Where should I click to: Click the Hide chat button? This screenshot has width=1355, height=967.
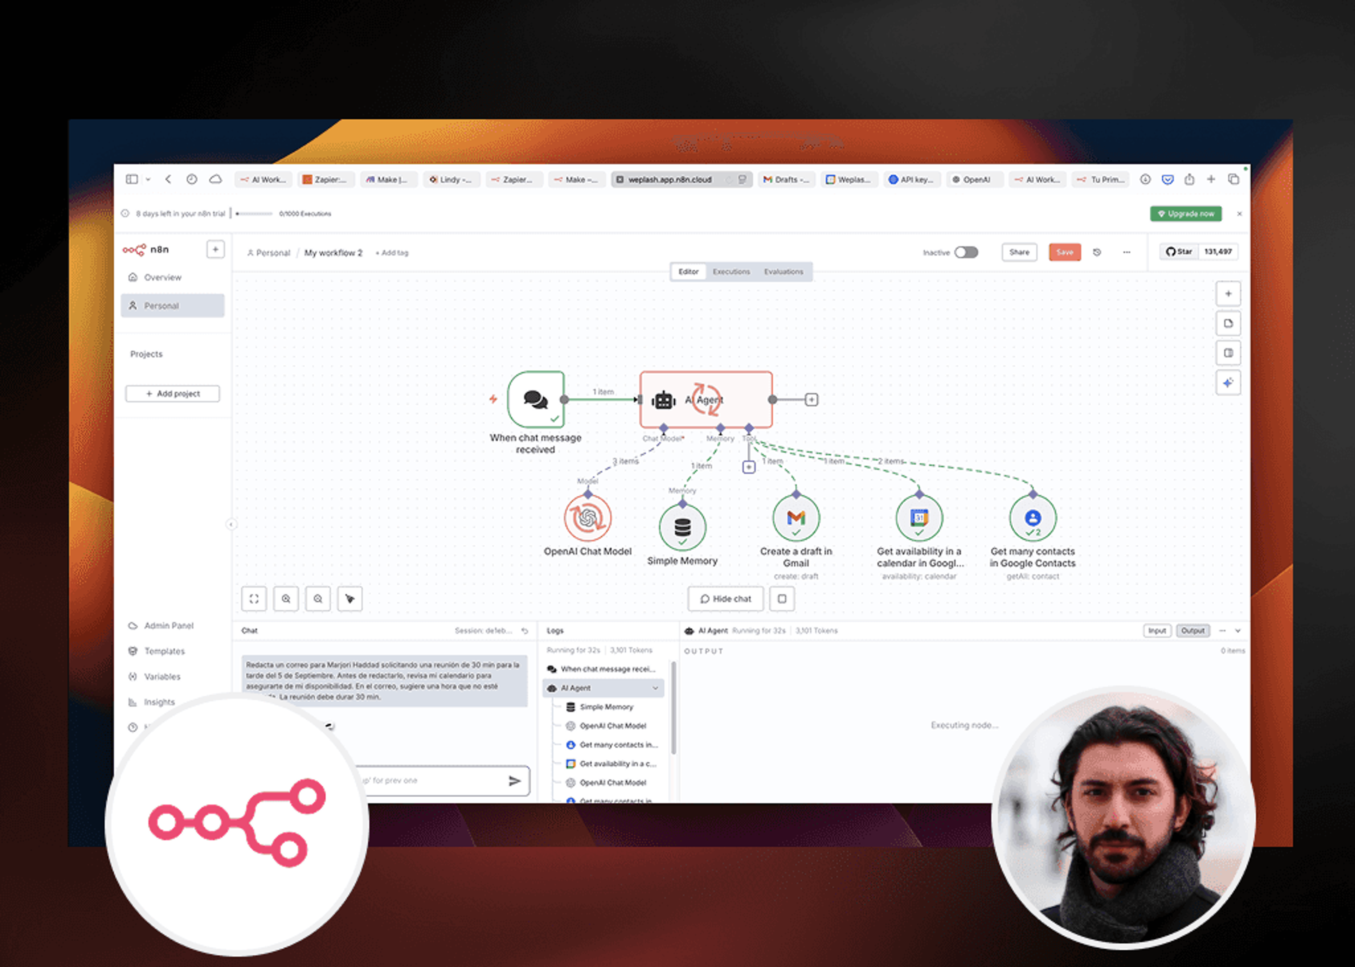click(x=725, y=598)
